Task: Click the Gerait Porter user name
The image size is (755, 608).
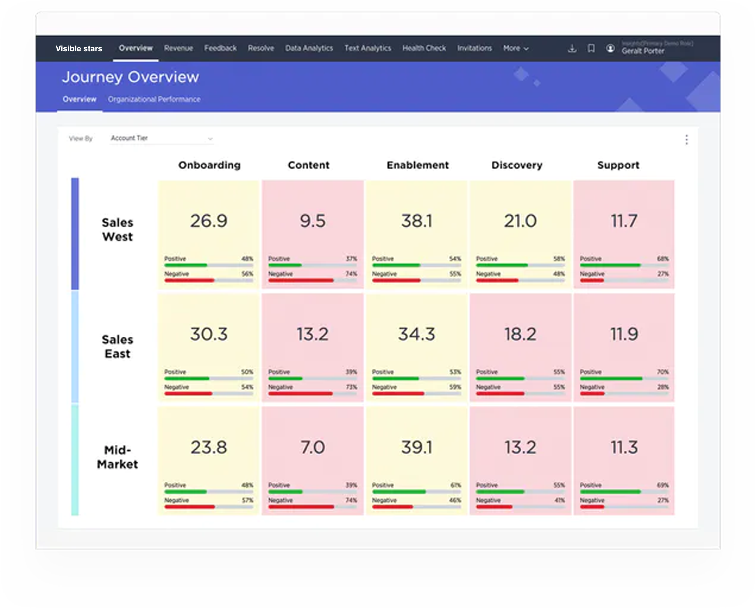Action: coord(643,51)
